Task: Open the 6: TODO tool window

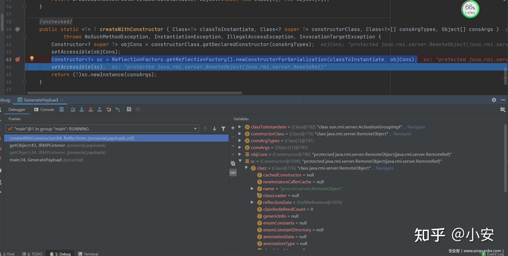Action: click(32, 254)
